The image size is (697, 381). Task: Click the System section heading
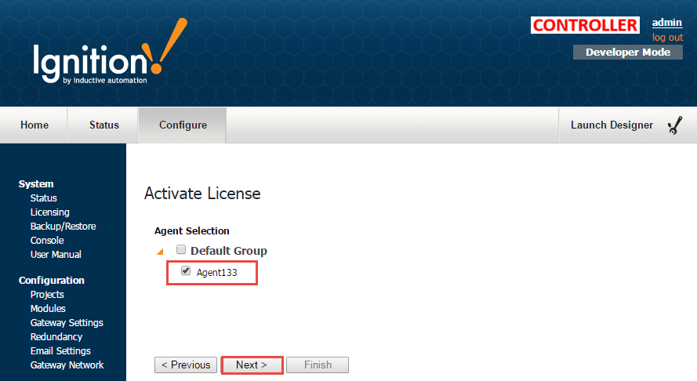[36, 183]
